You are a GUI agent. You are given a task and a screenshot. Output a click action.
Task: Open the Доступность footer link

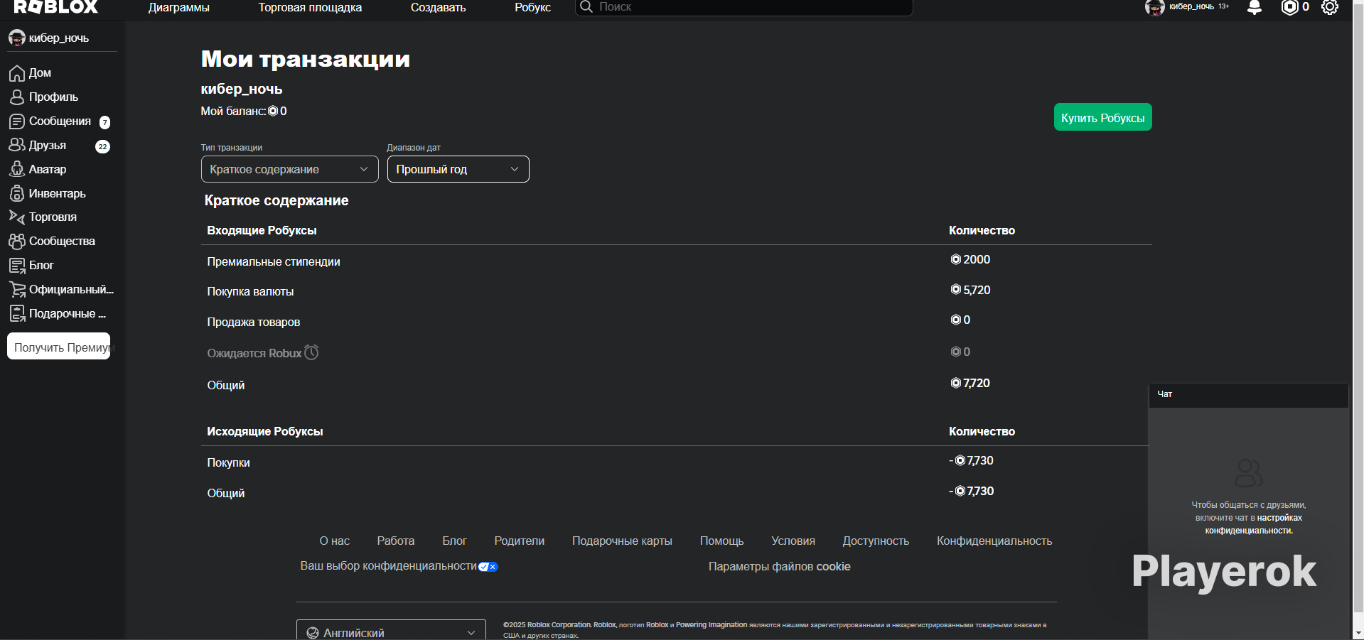tap(876, 541)
